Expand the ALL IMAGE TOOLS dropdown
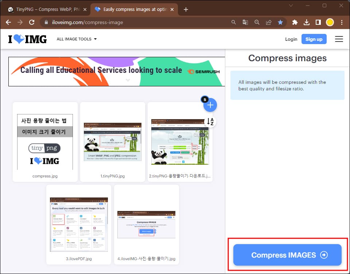Screen dimensions: 350x274 pyautogui.click(x=77, y=39)
